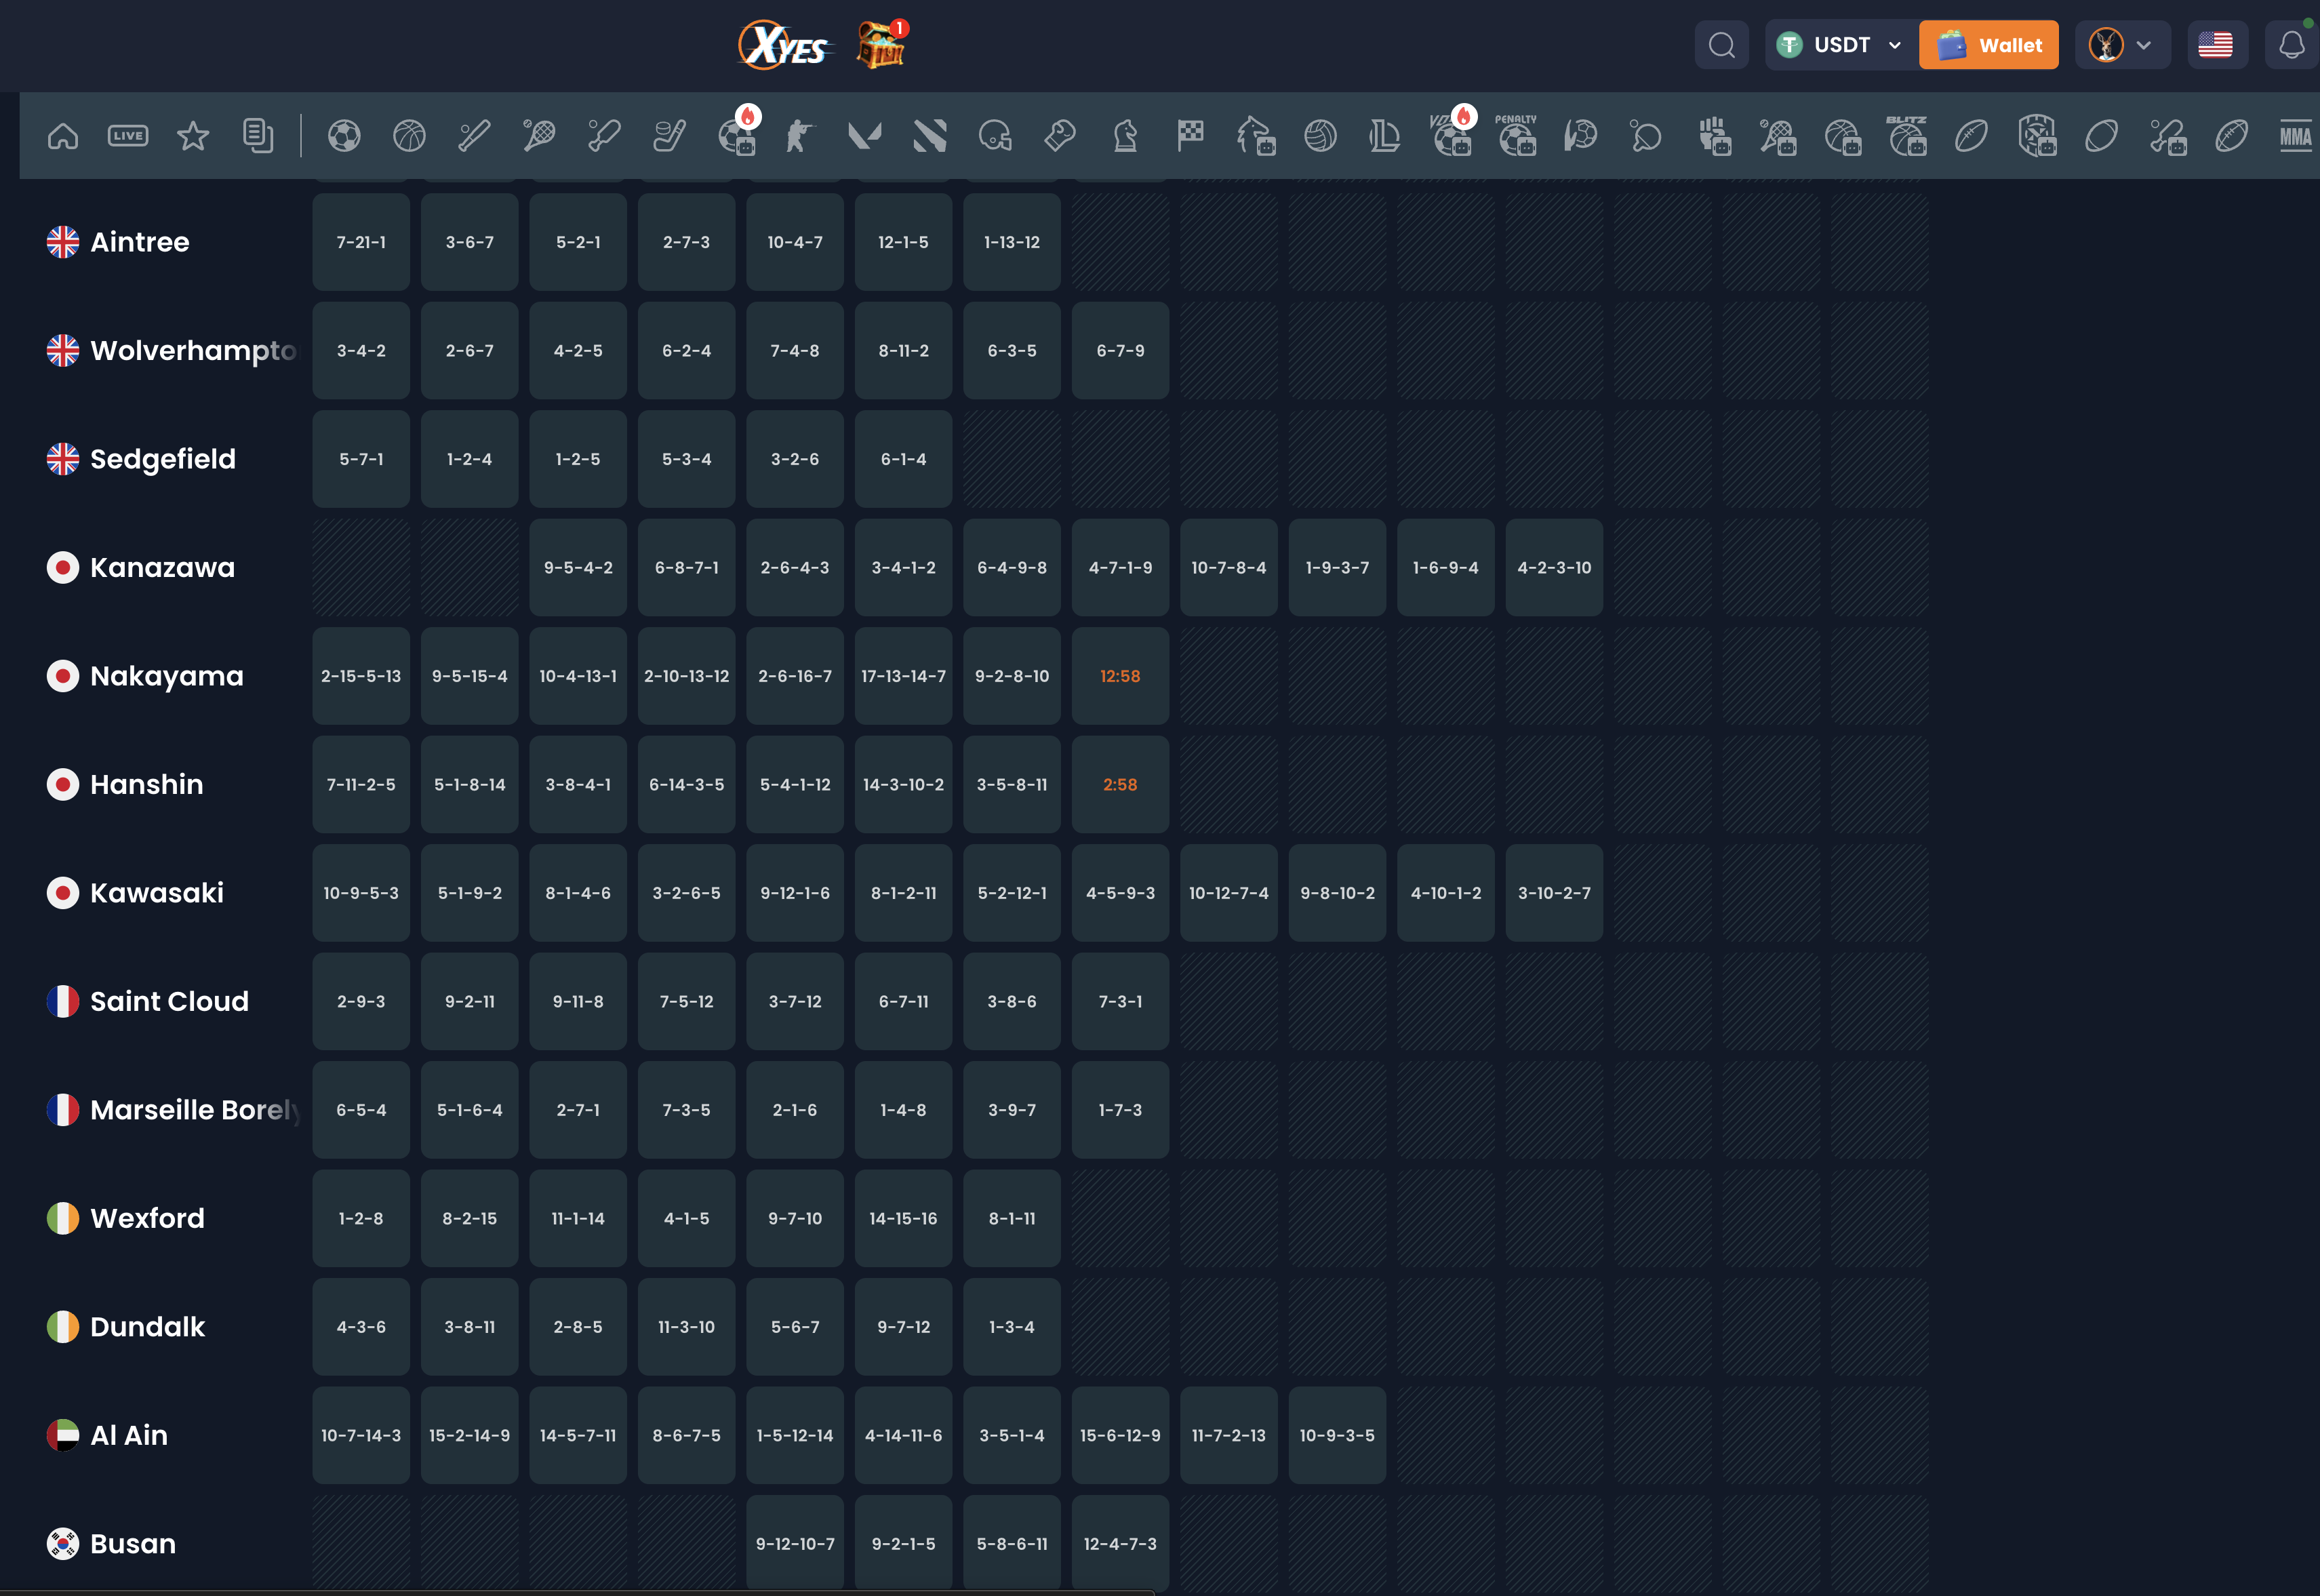Open favorites via the star icon
Viewport: 2320px width, 1596px height.
[193, 135]
